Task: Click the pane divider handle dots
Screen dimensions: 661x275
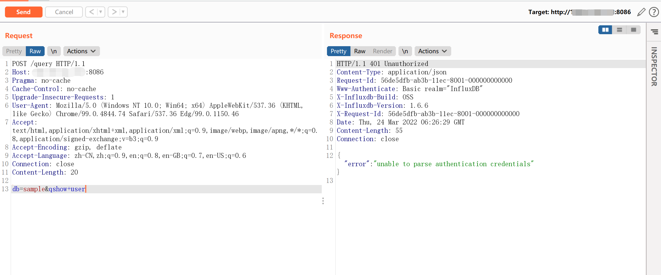Action: pyautogui.click(x=323, y=201)
